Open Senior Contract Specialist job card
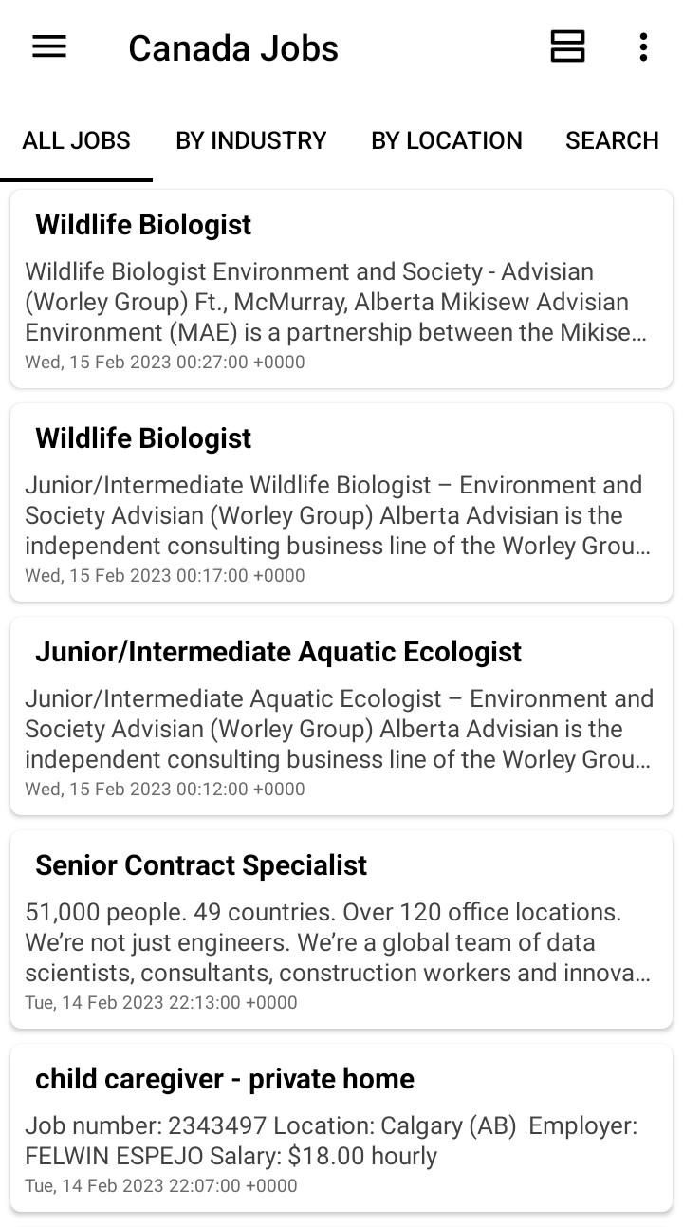683x1227 pixels. point(341,929)
